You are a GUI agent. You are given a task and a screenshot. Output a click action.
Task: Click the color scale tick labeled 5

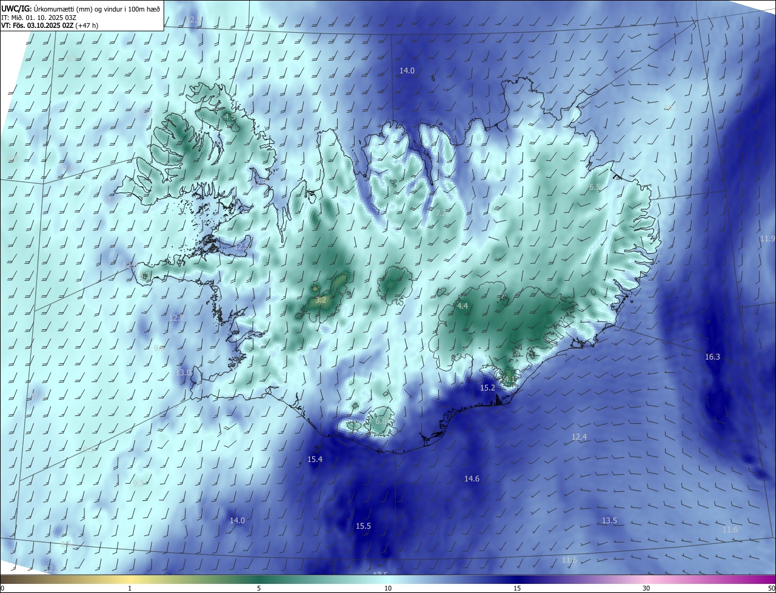click(x=259, y=588)
